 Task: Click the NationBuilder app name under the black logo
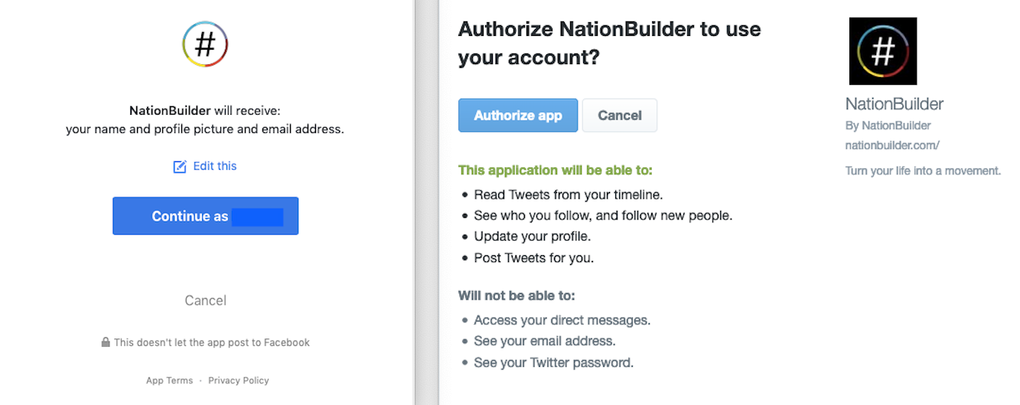click(x=894, y=104)
